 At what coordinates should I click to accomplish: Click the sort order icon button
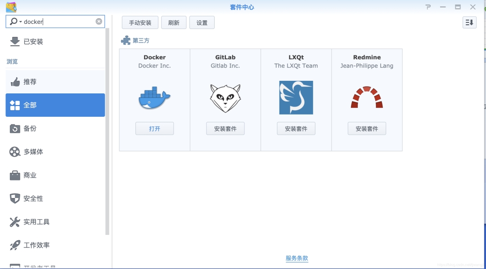pos(469,22)
